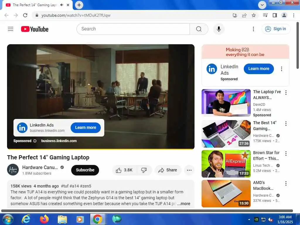Toggle the Chrome side panel
Image resolution: width=300 pixels, height=225 pixels.
pyautogui.click(x=275, y=15)
